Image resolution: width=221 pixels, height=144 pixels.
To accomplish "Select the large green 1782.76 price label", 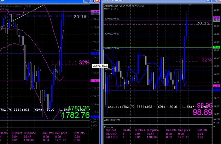I will click(76, 115).
